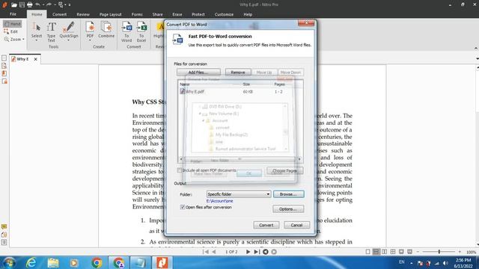479x269 pixels.
Task: Go to previous page arrow in status bar
Action: tap(214, 252)
